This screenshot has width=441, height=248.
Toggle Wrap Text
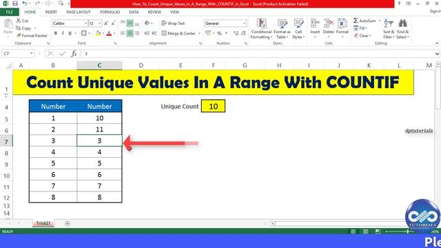[173, 23]
